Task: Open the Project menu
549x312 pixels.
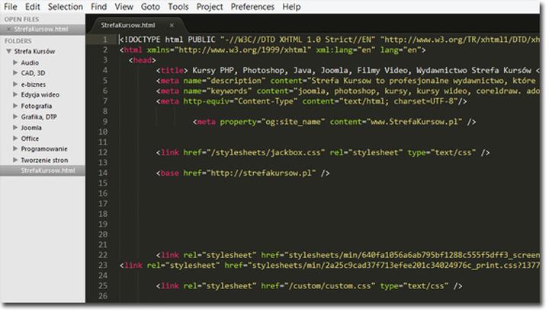Action: pyautogui.click(x=210, y=7)
